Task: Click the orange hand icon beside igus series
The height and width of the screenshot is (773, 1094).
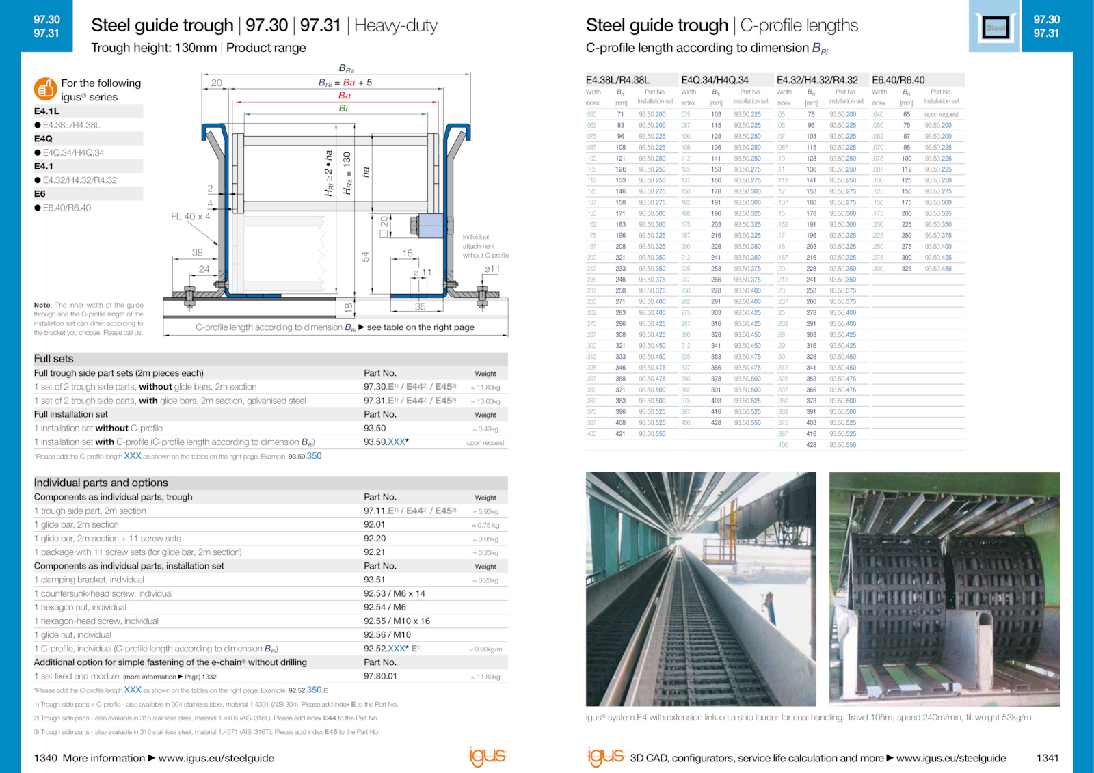Action: [x=45, y=89]
